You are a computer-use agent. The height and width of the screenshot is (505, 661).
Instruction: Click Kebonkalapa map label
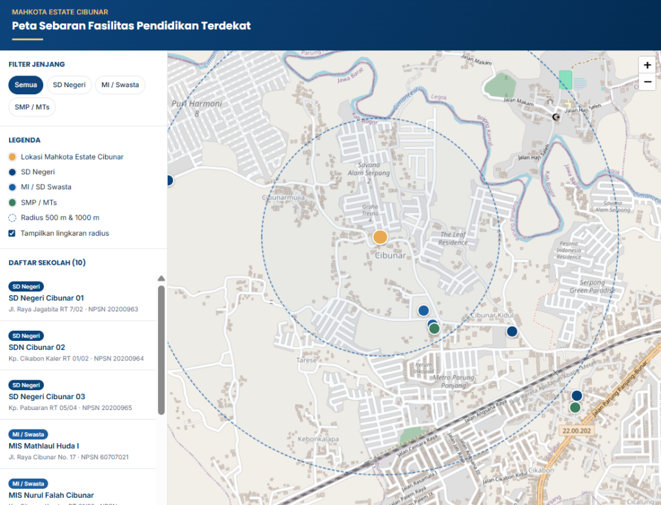(318, 439)
